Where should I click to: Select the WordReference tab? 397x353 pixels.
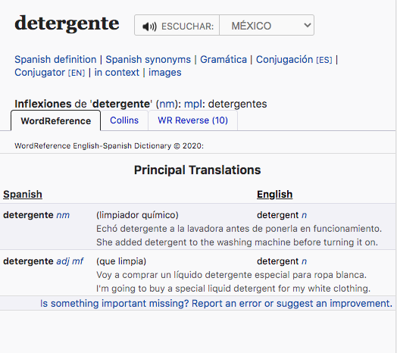point(56,120)
